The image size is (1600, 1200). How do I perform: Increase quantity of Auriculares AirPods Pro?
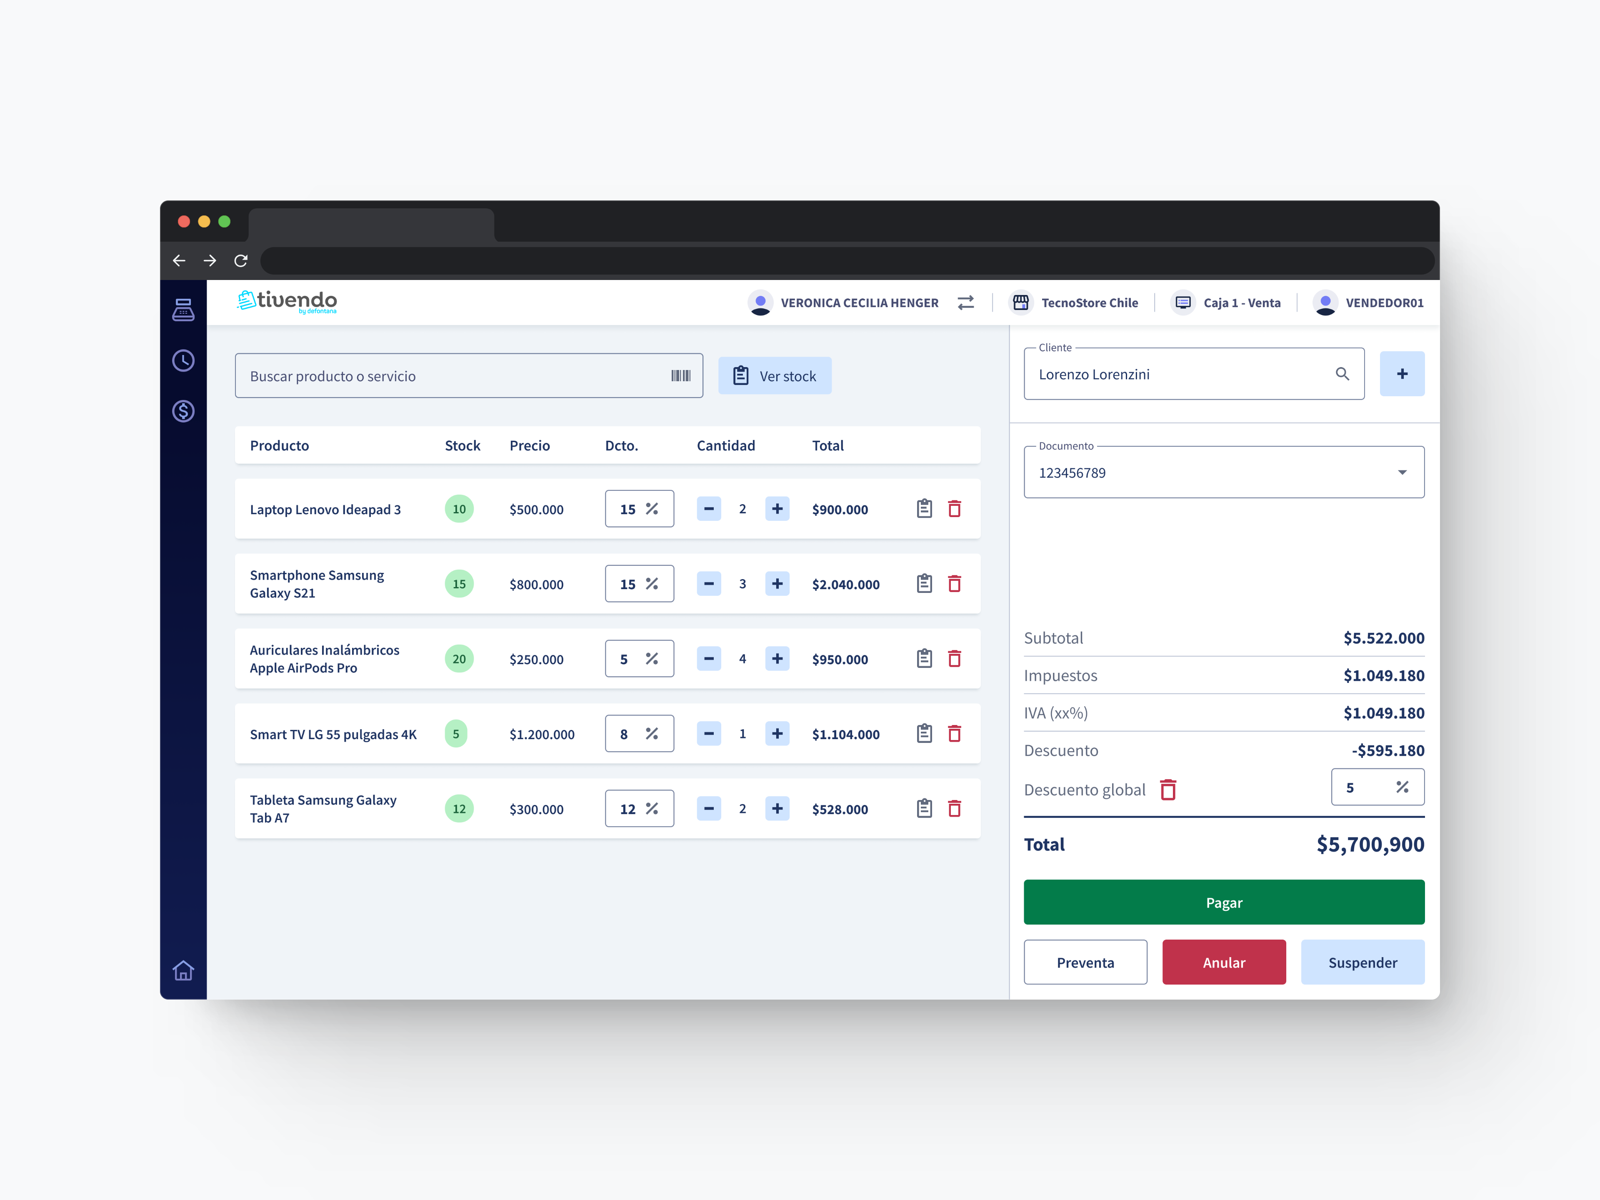coord(777,658)
